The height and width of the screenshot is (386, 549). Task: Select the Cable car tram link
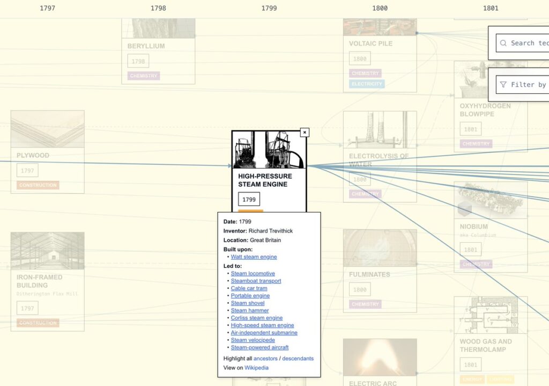pyautogui.click(x=248, y=288)
